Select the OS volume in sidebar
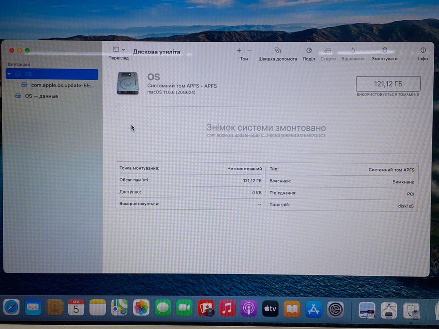 pyautogui.click(x=52, y=74)
